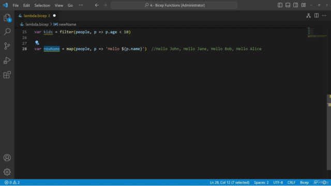Close lambda.bicep tab via unsaved dot

click(54, 16)
